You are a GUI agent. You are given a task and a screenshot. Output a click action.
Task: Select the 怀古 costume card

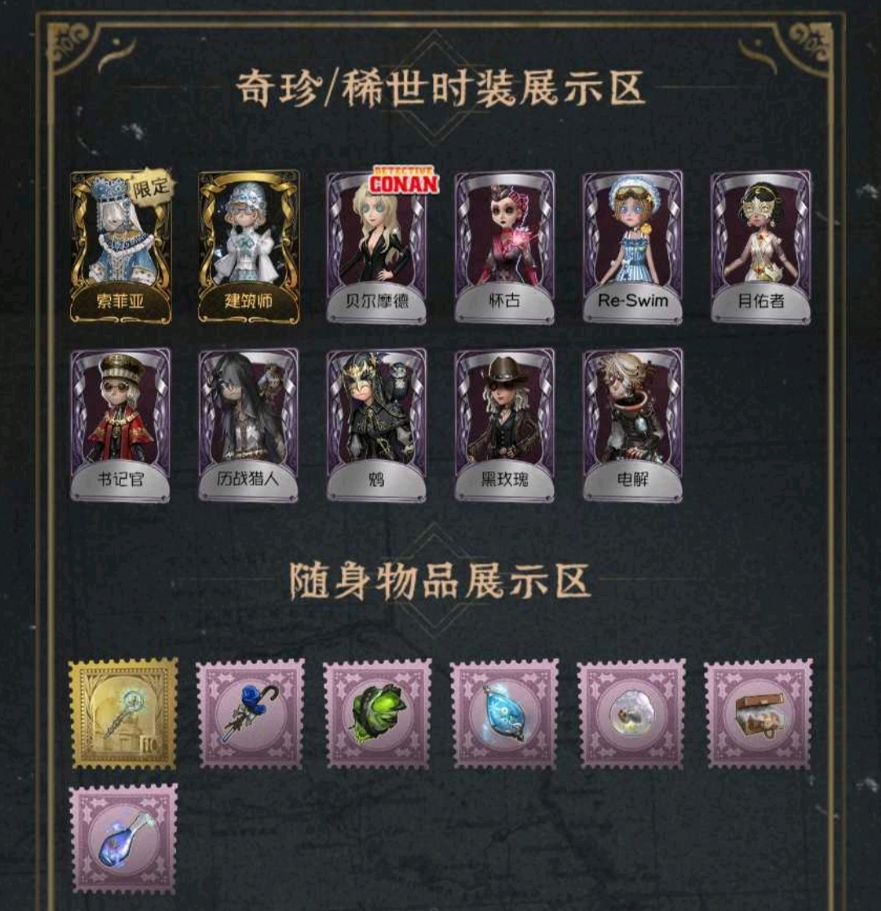tap(505, 247)
